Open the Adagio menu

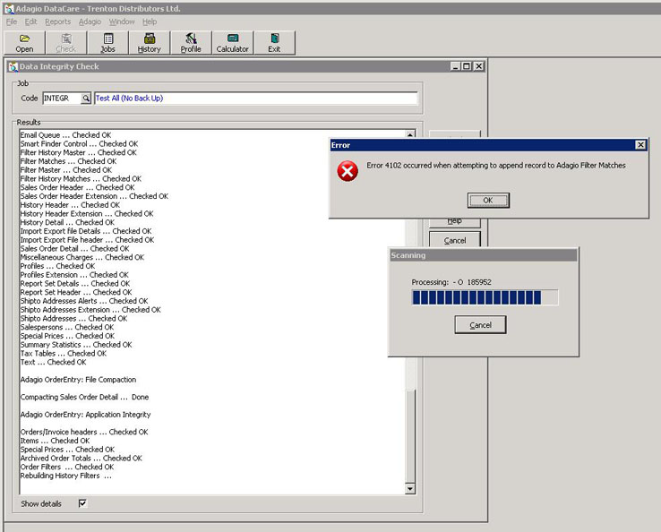click(90, 21)
